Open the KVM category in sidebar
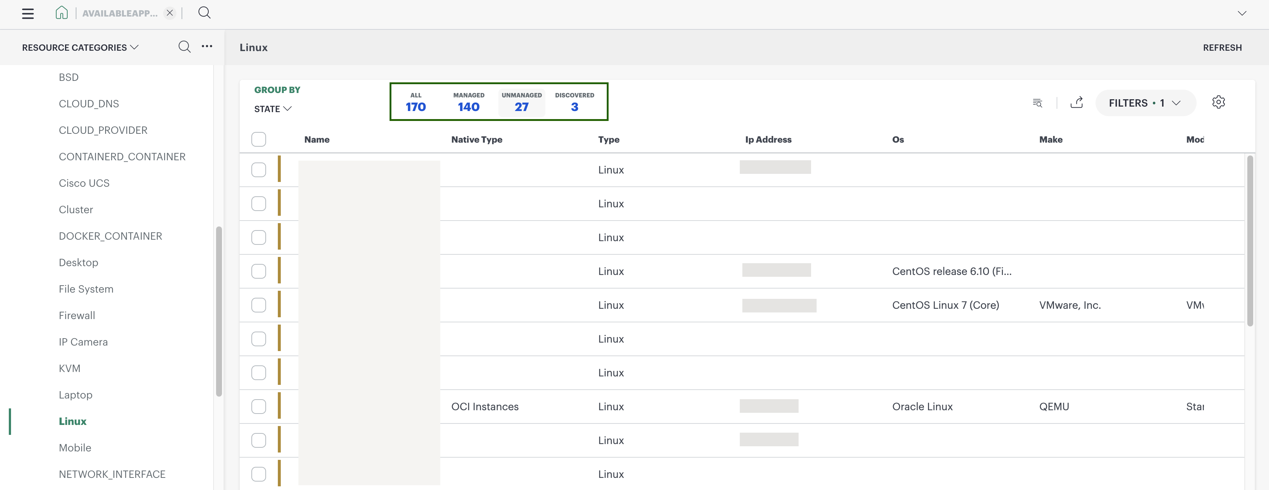This screenshot has height=490, width=1269. pyautogui.click(x=69, y=368)
